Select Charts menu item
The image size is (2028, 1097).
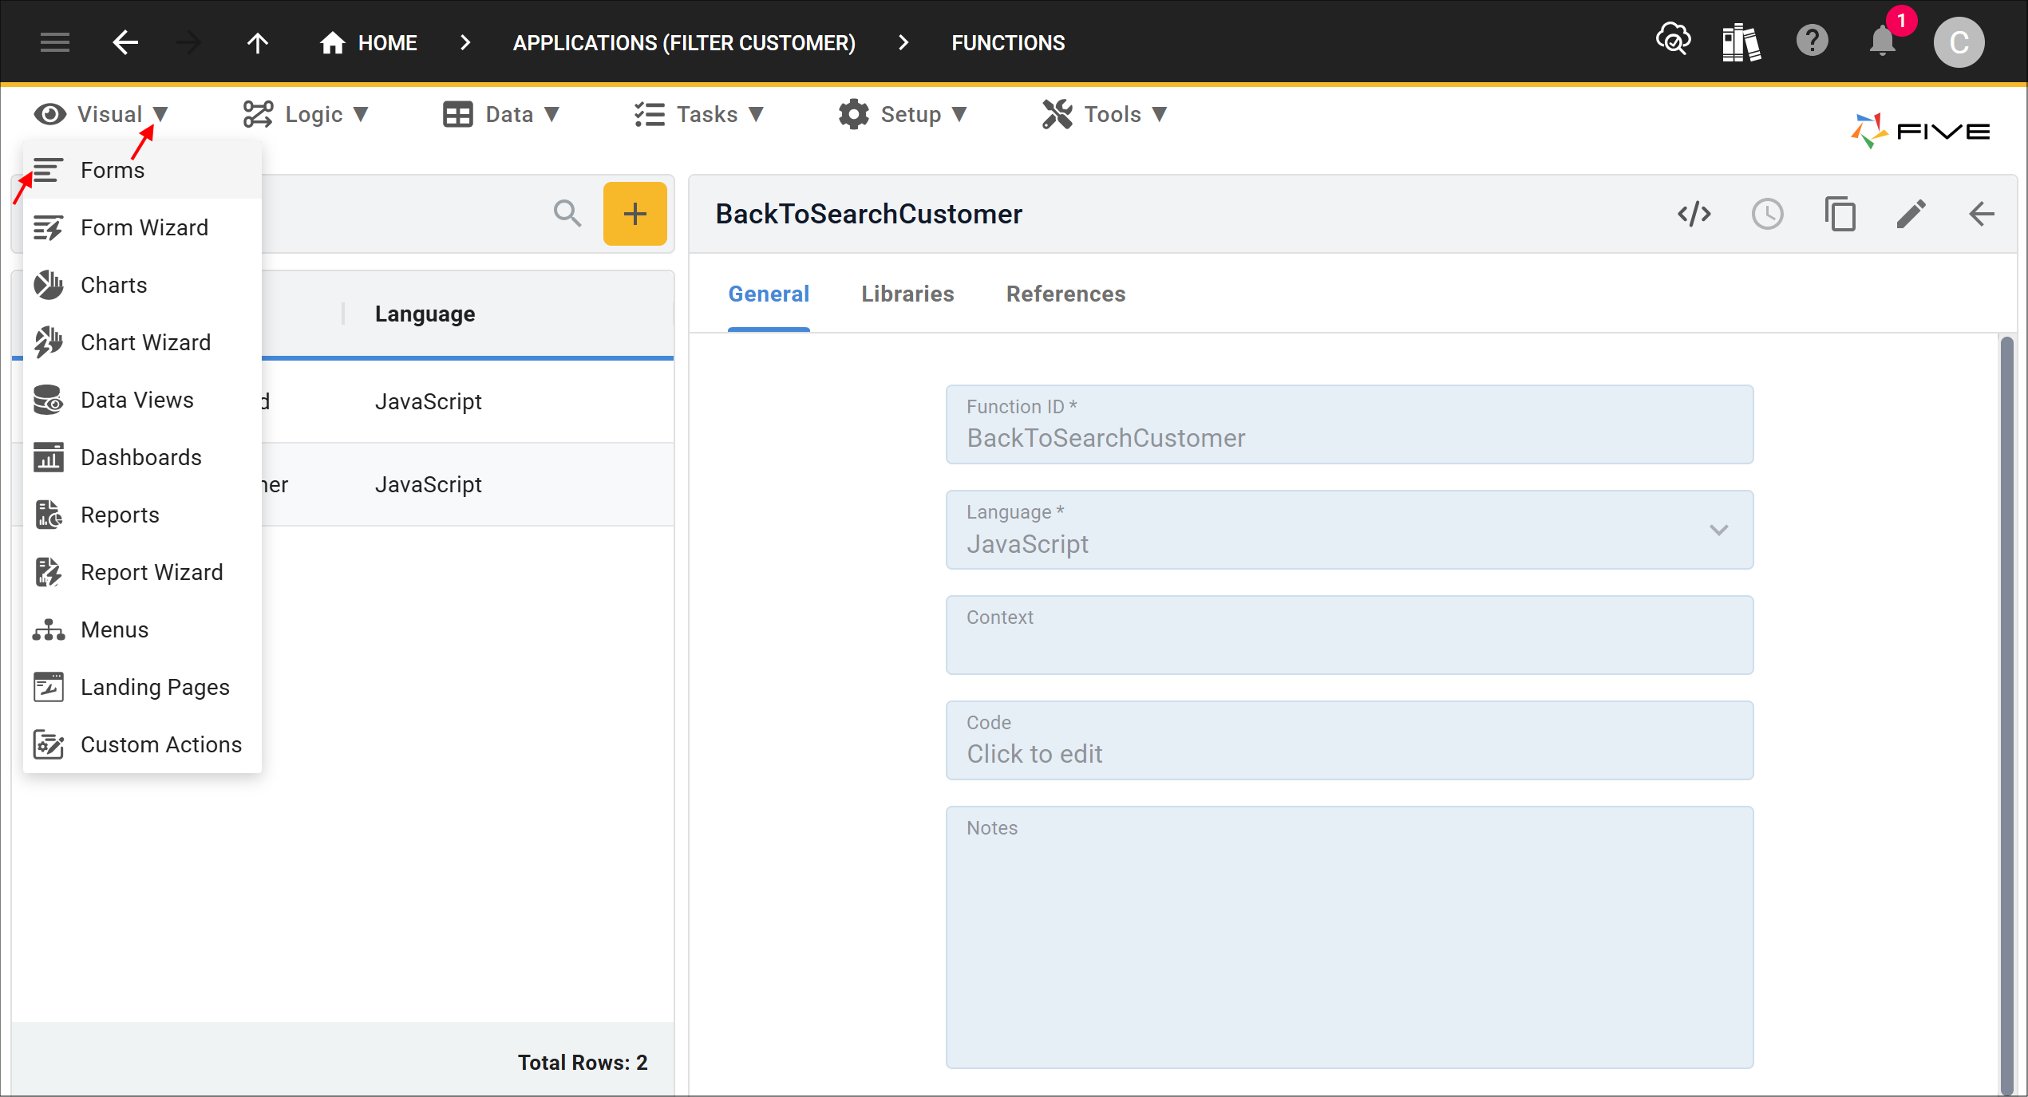coord(142,285)
